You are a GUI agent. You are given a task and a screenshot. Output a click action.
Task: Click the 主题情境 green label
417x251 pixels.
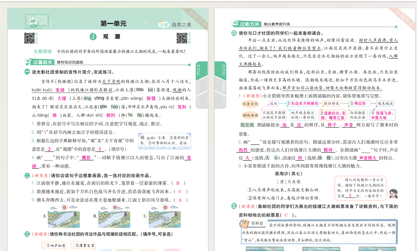[43, 52]
